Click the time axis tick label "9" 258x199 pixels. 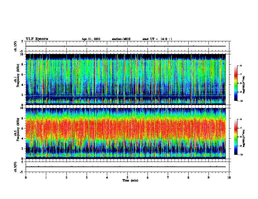pyautogui.click(x=208, y=178)
